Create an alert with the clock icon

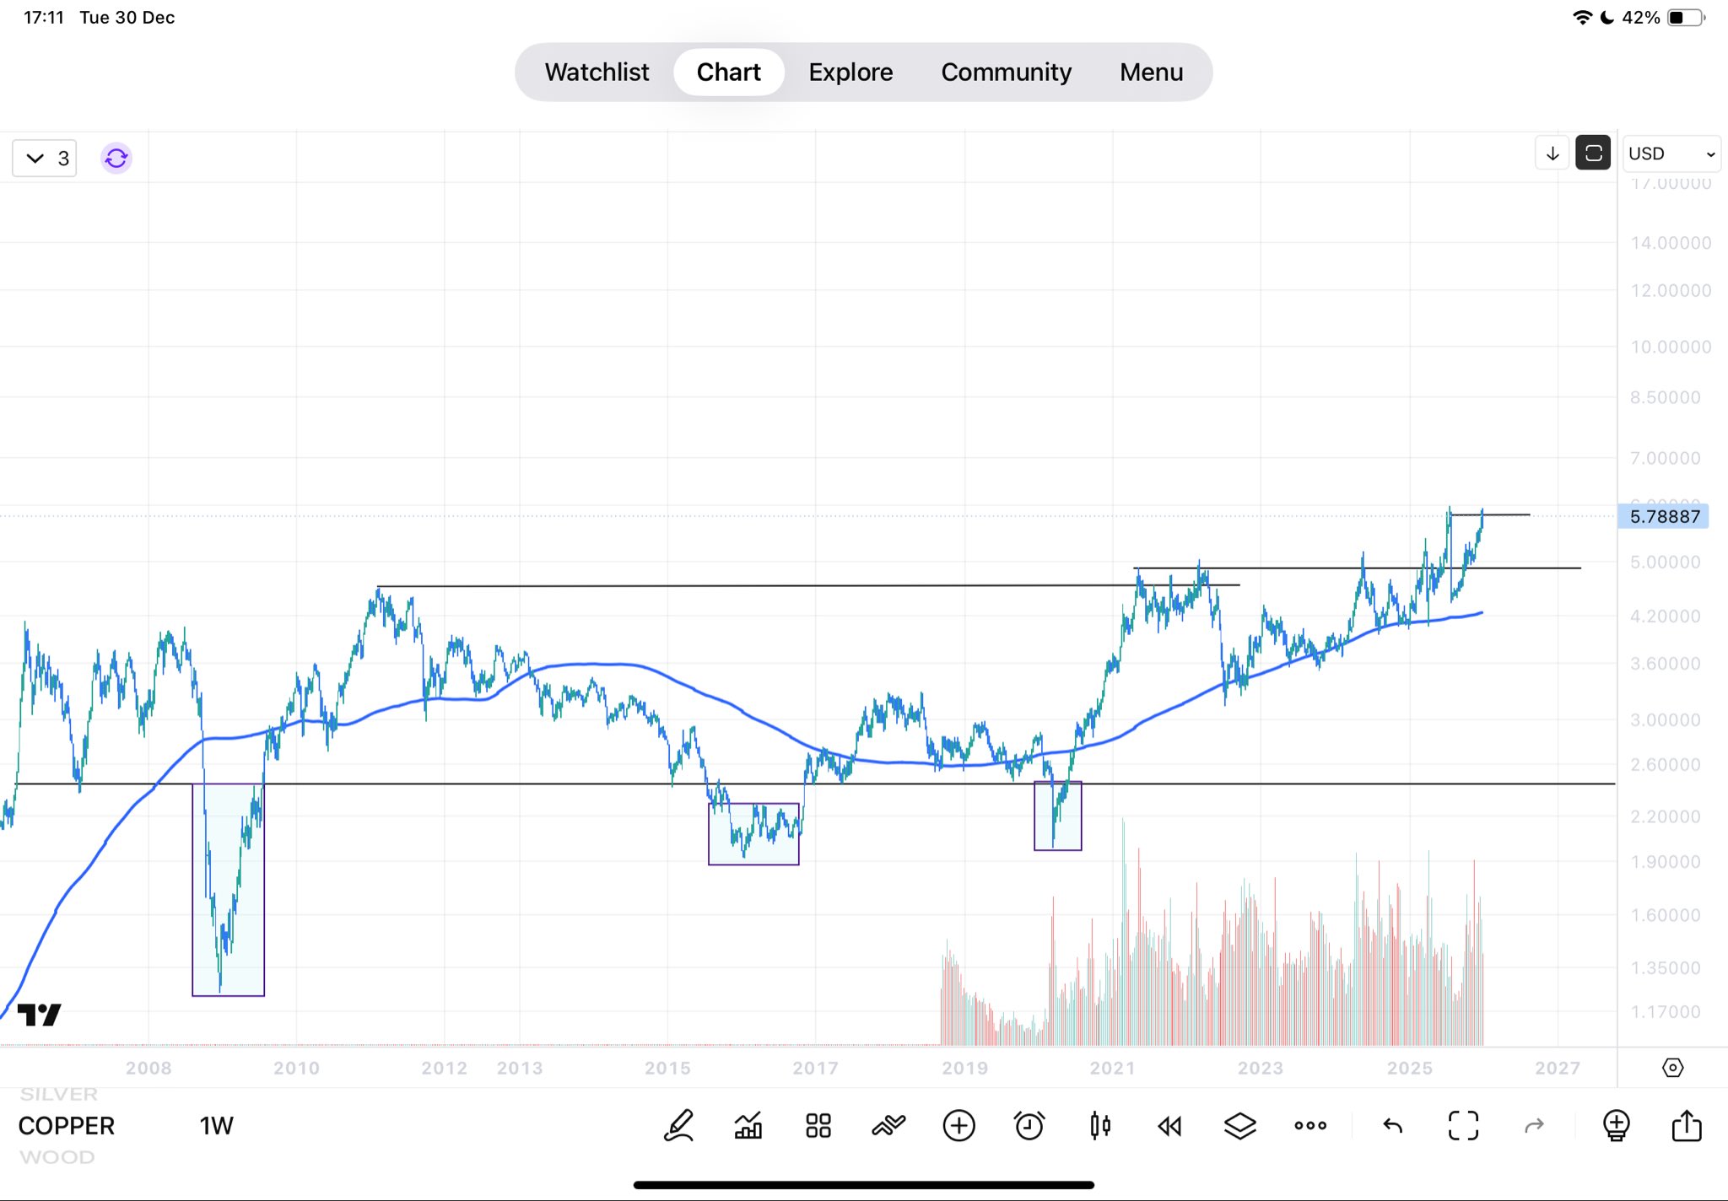click(1029, 1126)
